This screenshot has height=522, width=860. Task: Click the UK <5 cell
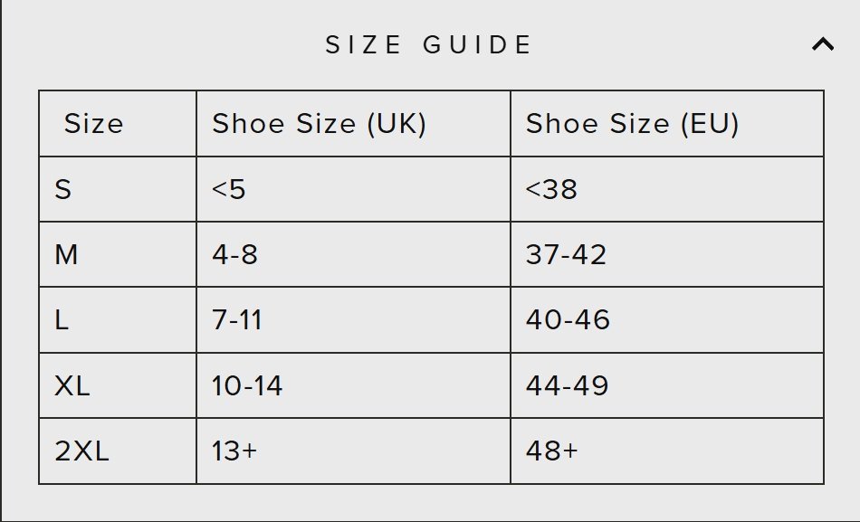229,189
